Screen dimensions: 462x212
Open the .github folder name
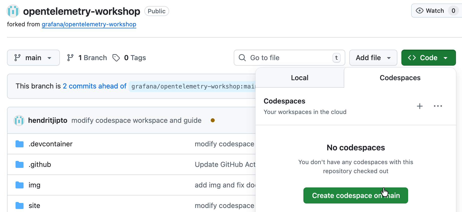tap(40, 165)
